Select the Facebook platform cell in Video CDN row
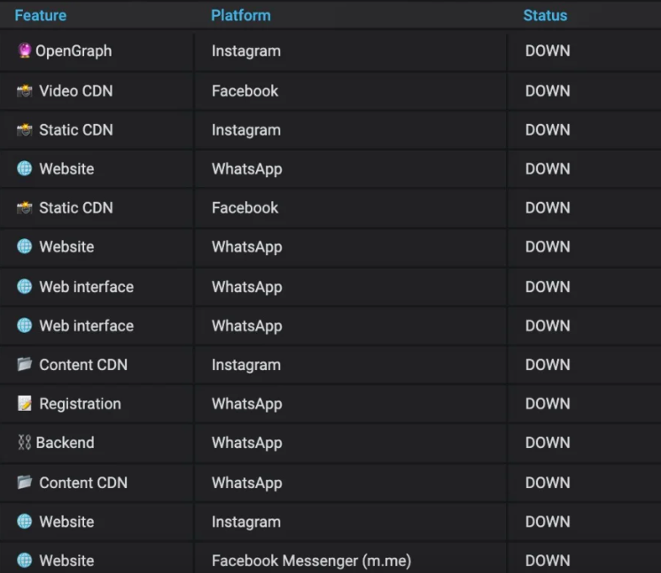 pyautogui.click(x=245, y=91)
